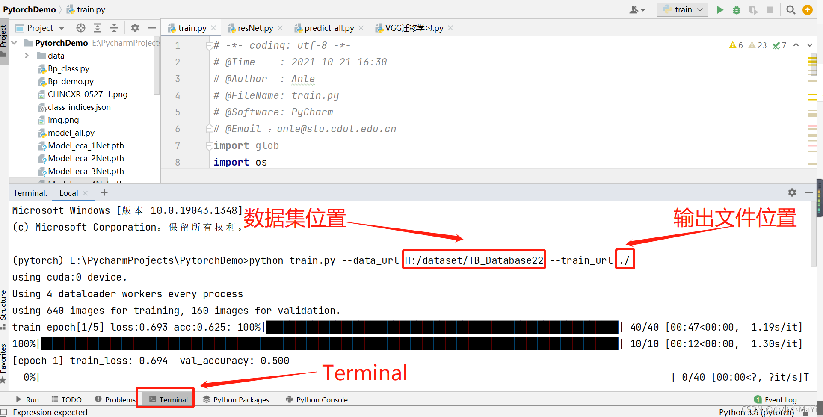The image size is (823, 417).
Task: Go to previous highlighted error arrow
Action: point(796,45)
